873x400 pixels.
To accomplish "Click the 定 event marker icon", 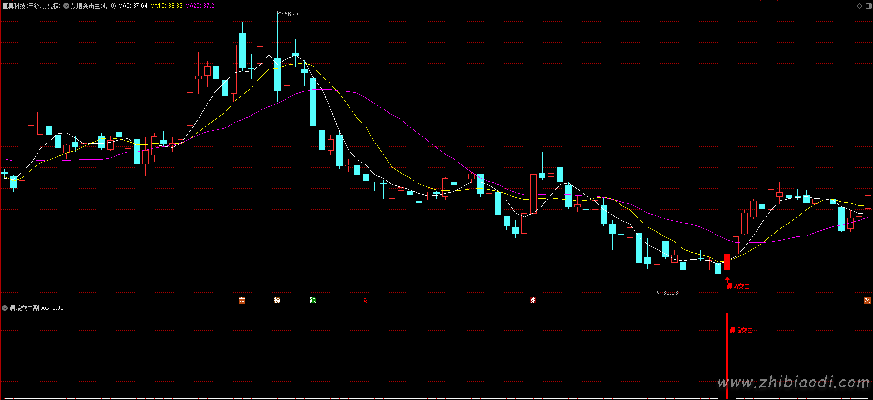I will (x=242, y=300).
